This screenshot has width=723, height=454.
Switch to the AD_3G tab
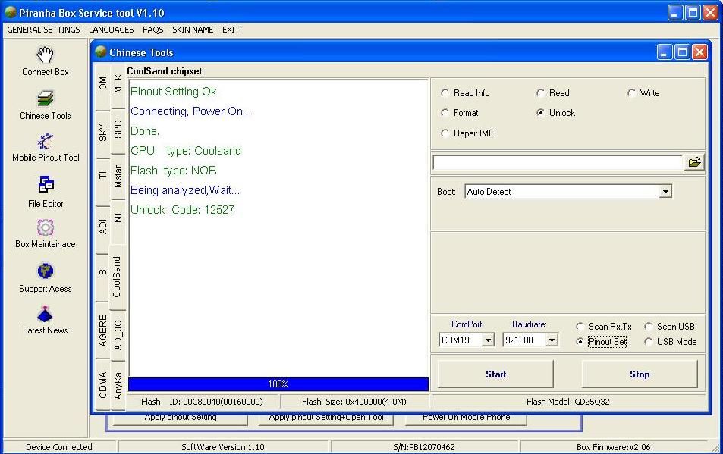click(118, 335)
